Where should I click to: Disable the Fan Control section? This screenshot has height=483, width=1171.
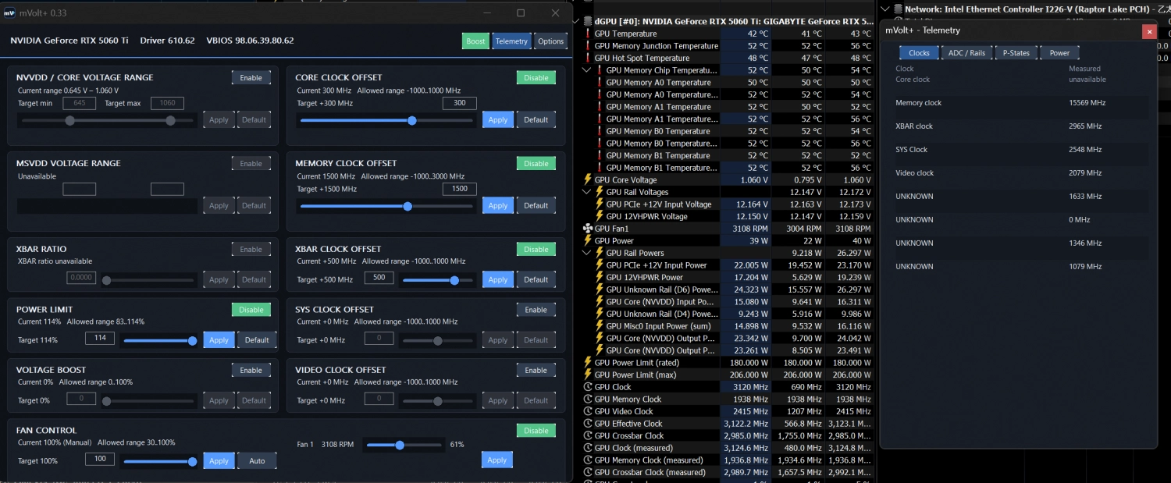[x=536, y=430]
